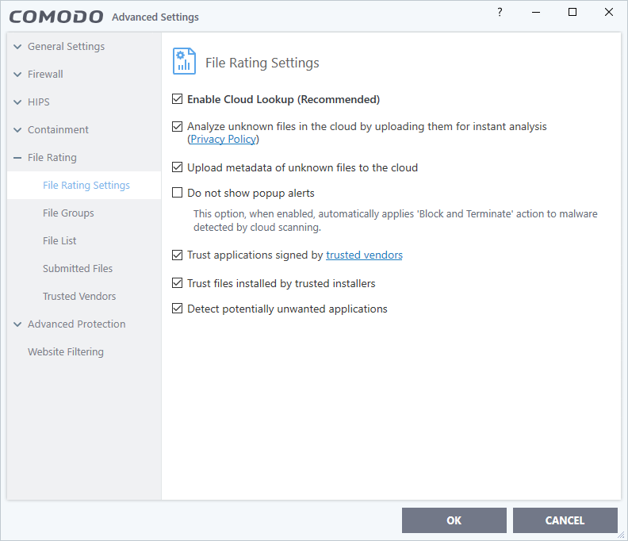
Task: Expand the Advanced Protection chevron
Action: (17, 324)
